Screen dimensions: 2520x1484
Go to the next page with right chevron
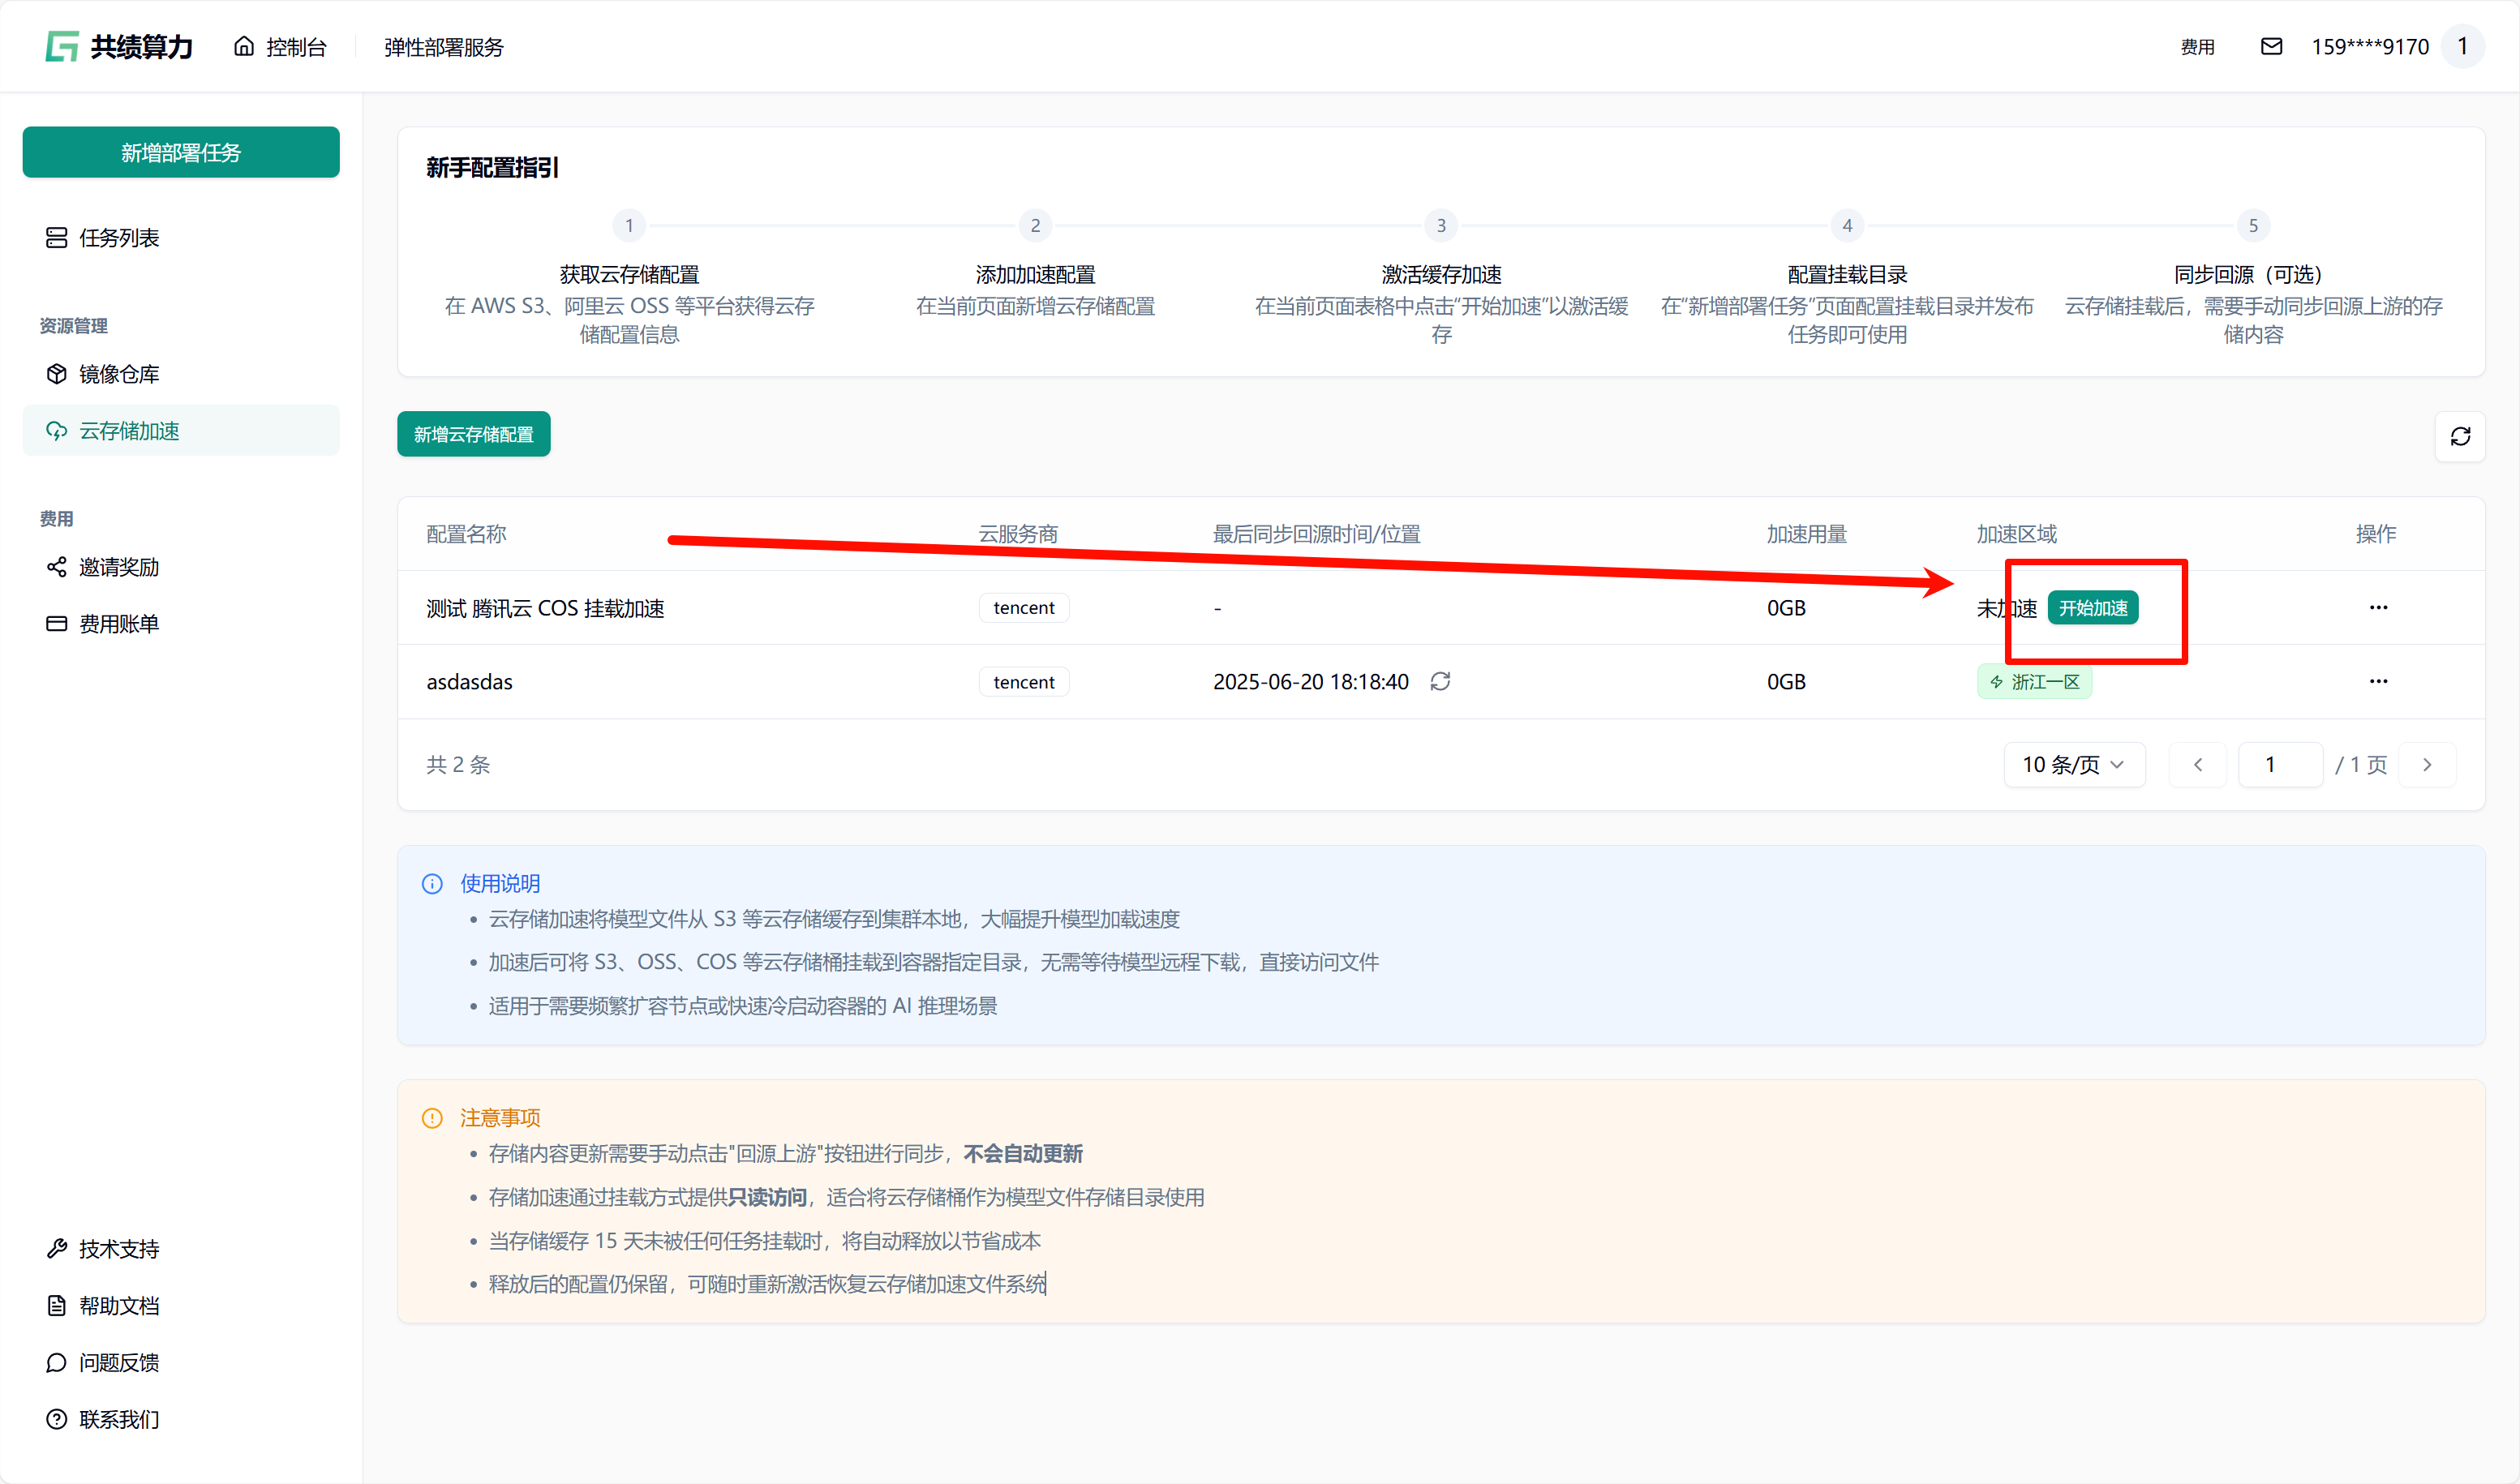pyautogui.click(x=2427, y=765)
